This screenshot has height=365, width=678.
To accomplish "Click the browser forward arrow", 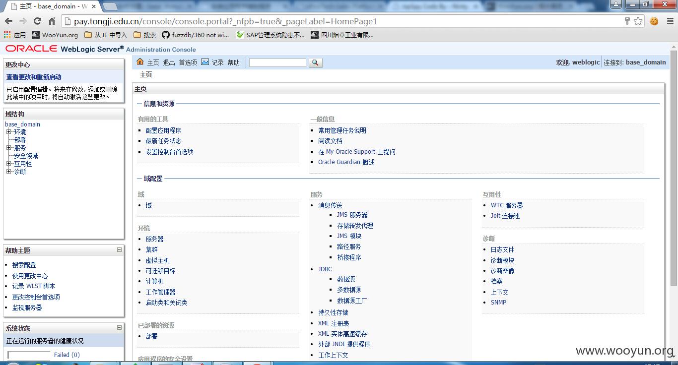I will (x=23, y=21).
